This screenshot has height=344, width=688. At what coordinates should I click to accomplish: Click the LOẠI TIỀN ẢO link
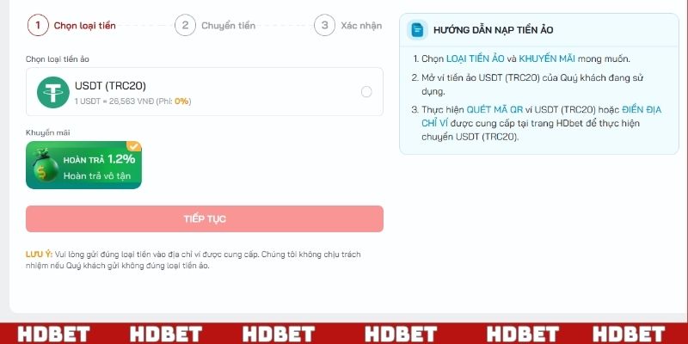point(476,58)
